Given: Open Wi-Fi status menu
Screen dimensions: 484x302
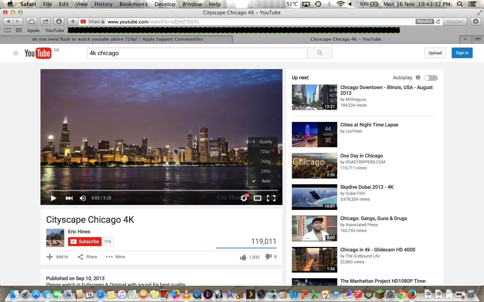Looking at the screenshot, I should [340, 4].
